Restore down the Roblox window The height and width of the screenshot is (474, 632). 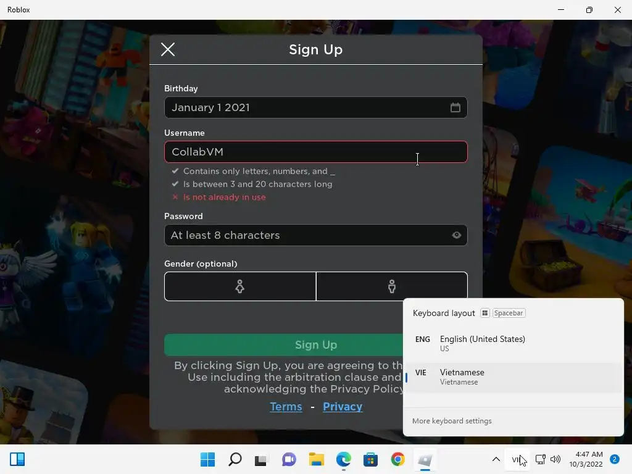(x=589, y=10)
